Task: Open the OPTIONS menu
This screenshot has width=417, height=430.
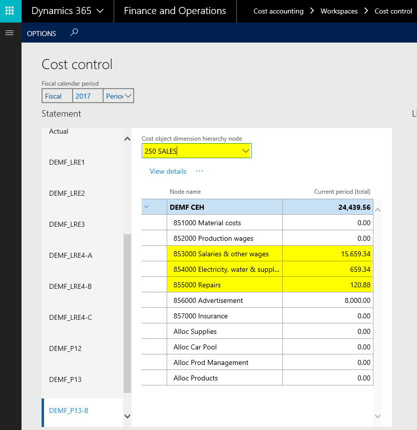Action: 42,34
